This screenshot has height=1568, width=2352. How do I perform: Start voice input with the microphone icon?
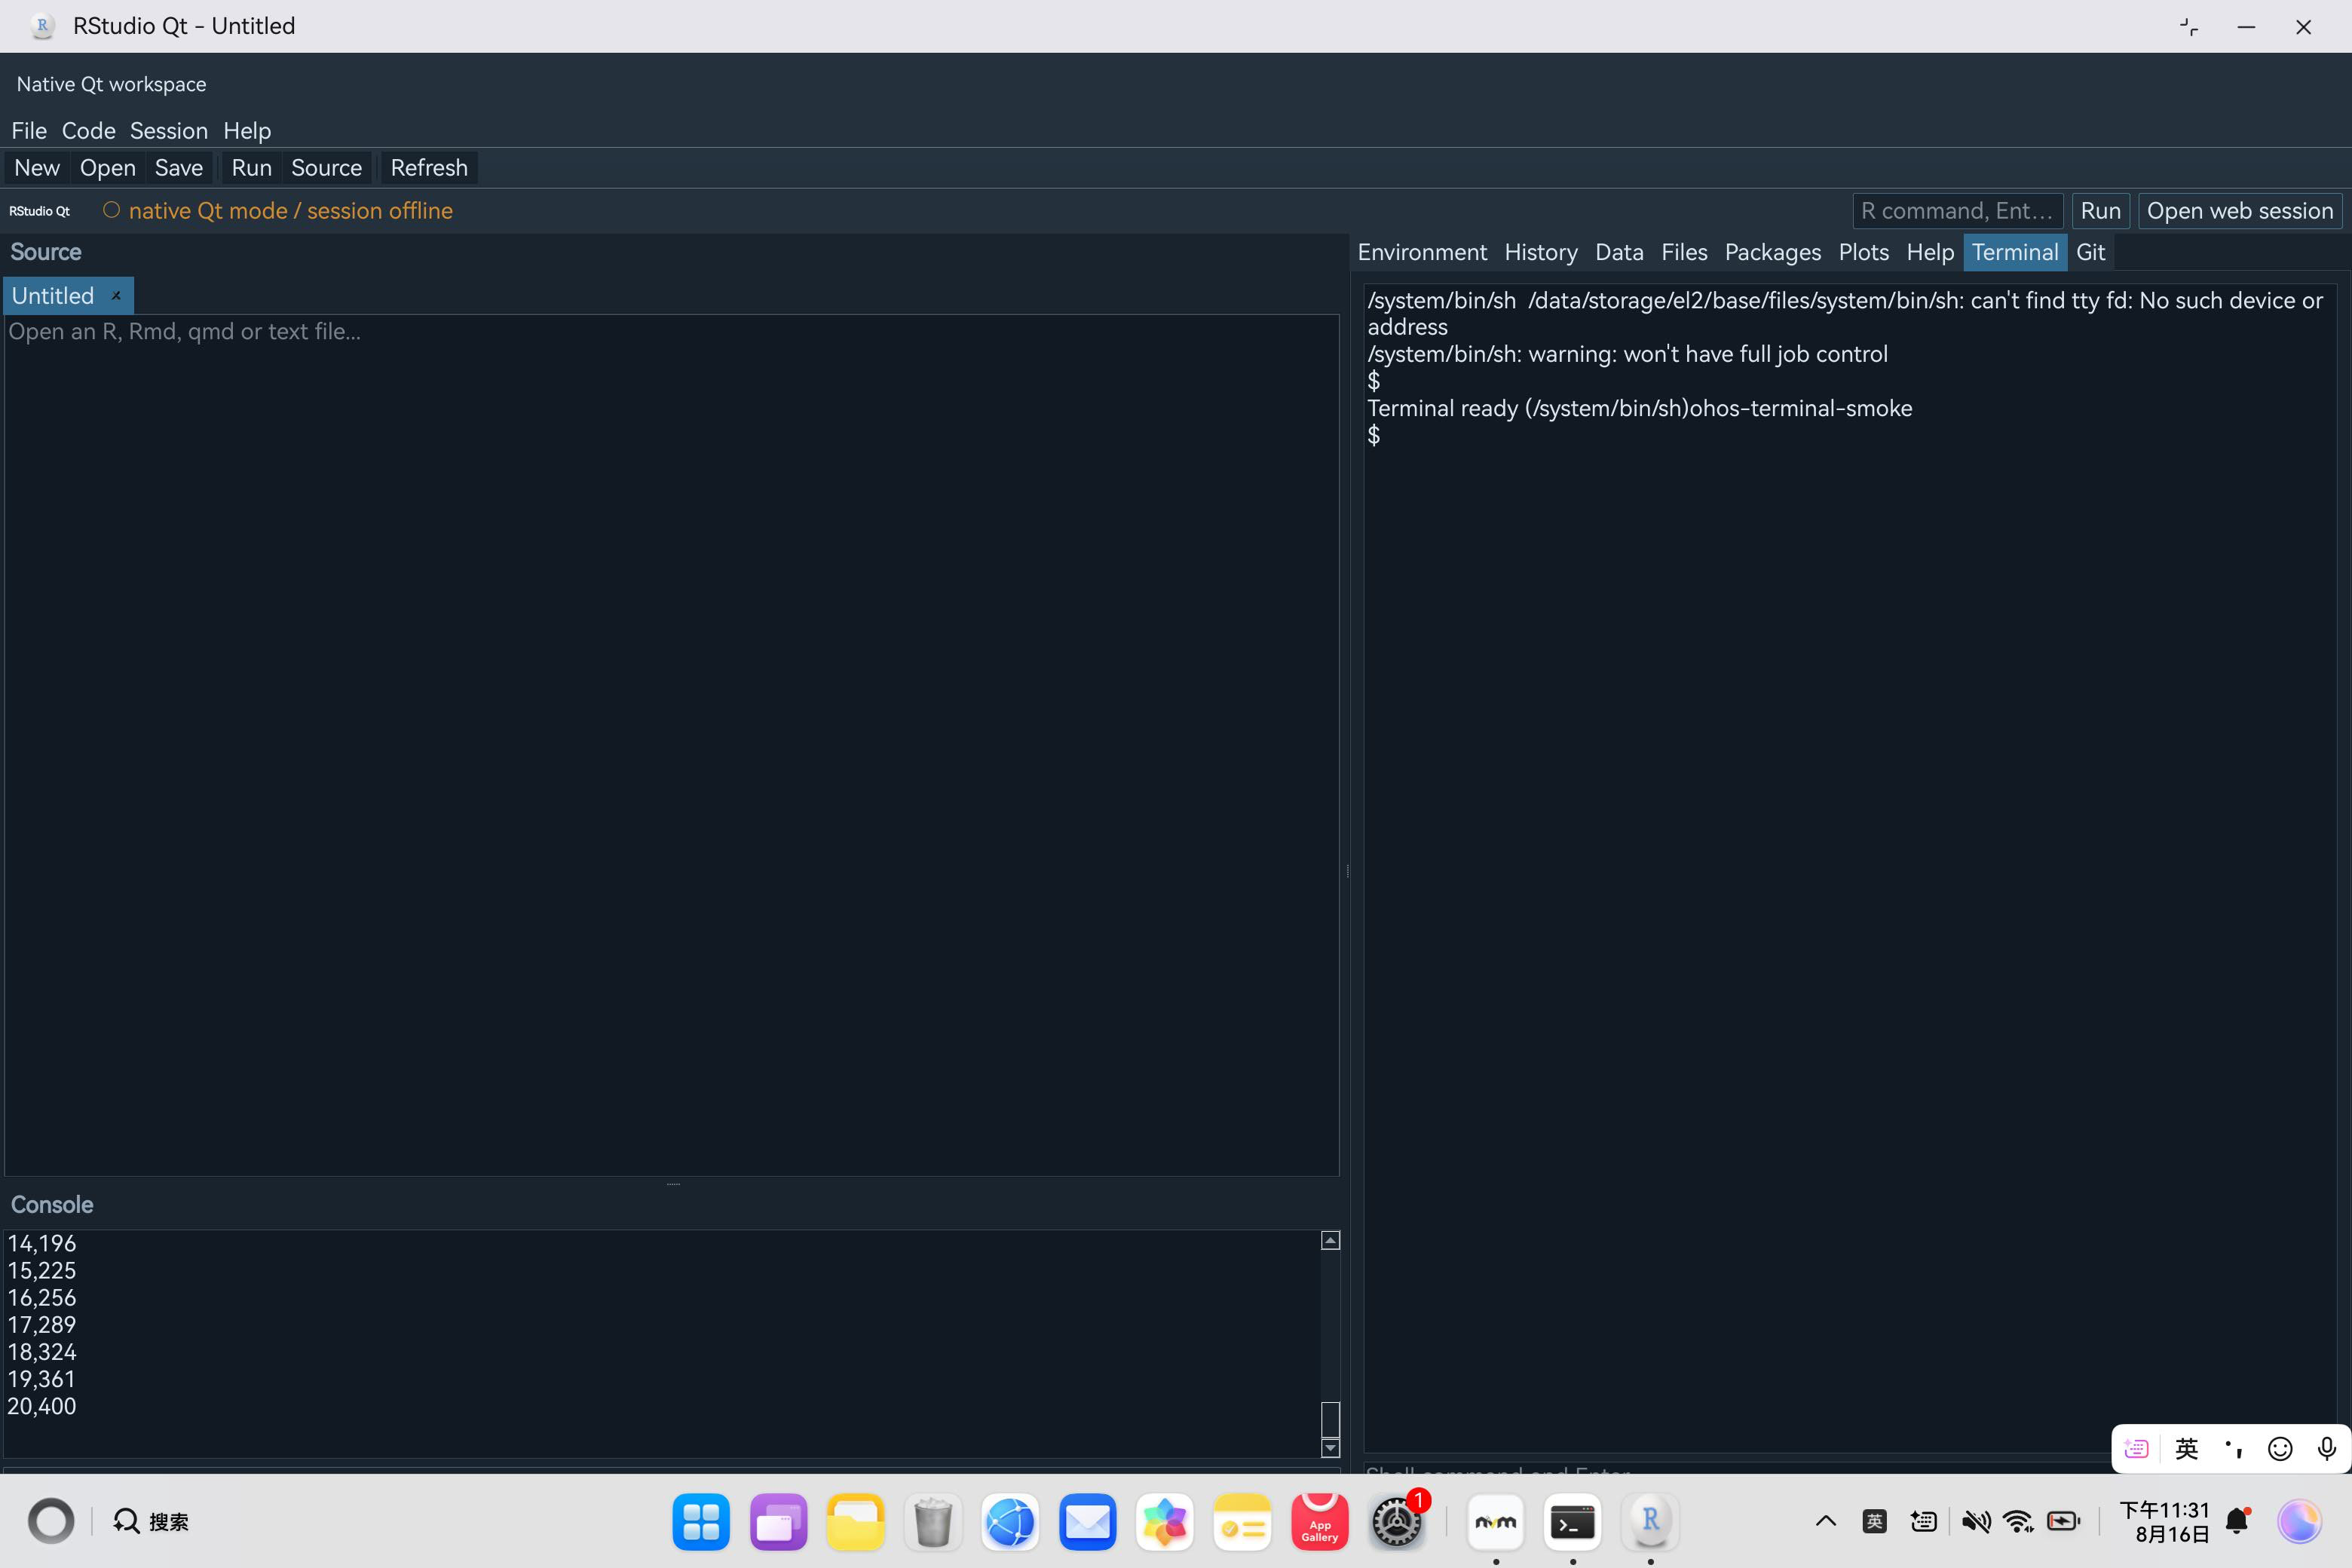point(2327,1449)
